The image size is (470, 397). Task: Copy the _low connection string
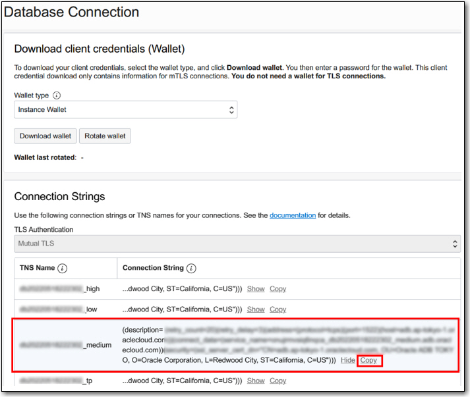278,309
